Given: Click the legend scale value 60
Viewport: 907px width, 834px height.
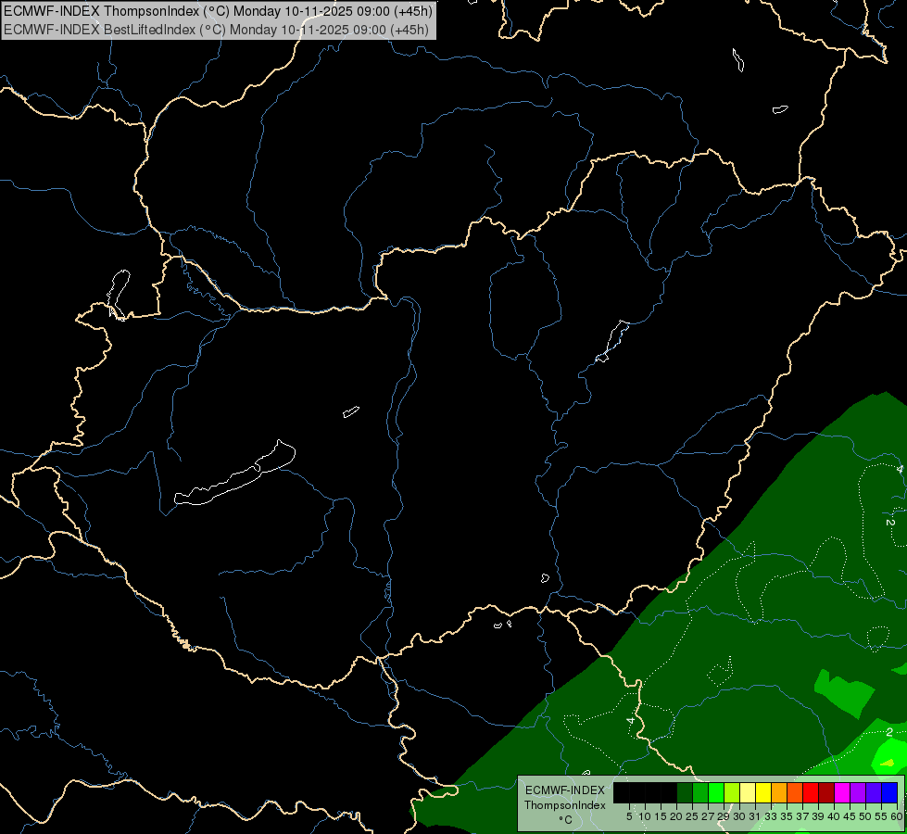Looking at the screenshot, I should pos(897,816).
